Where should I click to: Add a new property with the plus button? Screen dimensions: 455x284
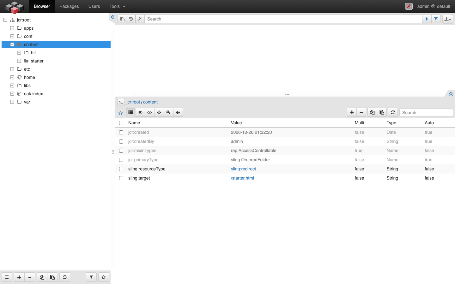352,112
